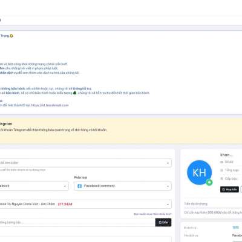Click the icon next to Cấp bậc
Viewport: 242px width, 242px height.
coord(222,178)
